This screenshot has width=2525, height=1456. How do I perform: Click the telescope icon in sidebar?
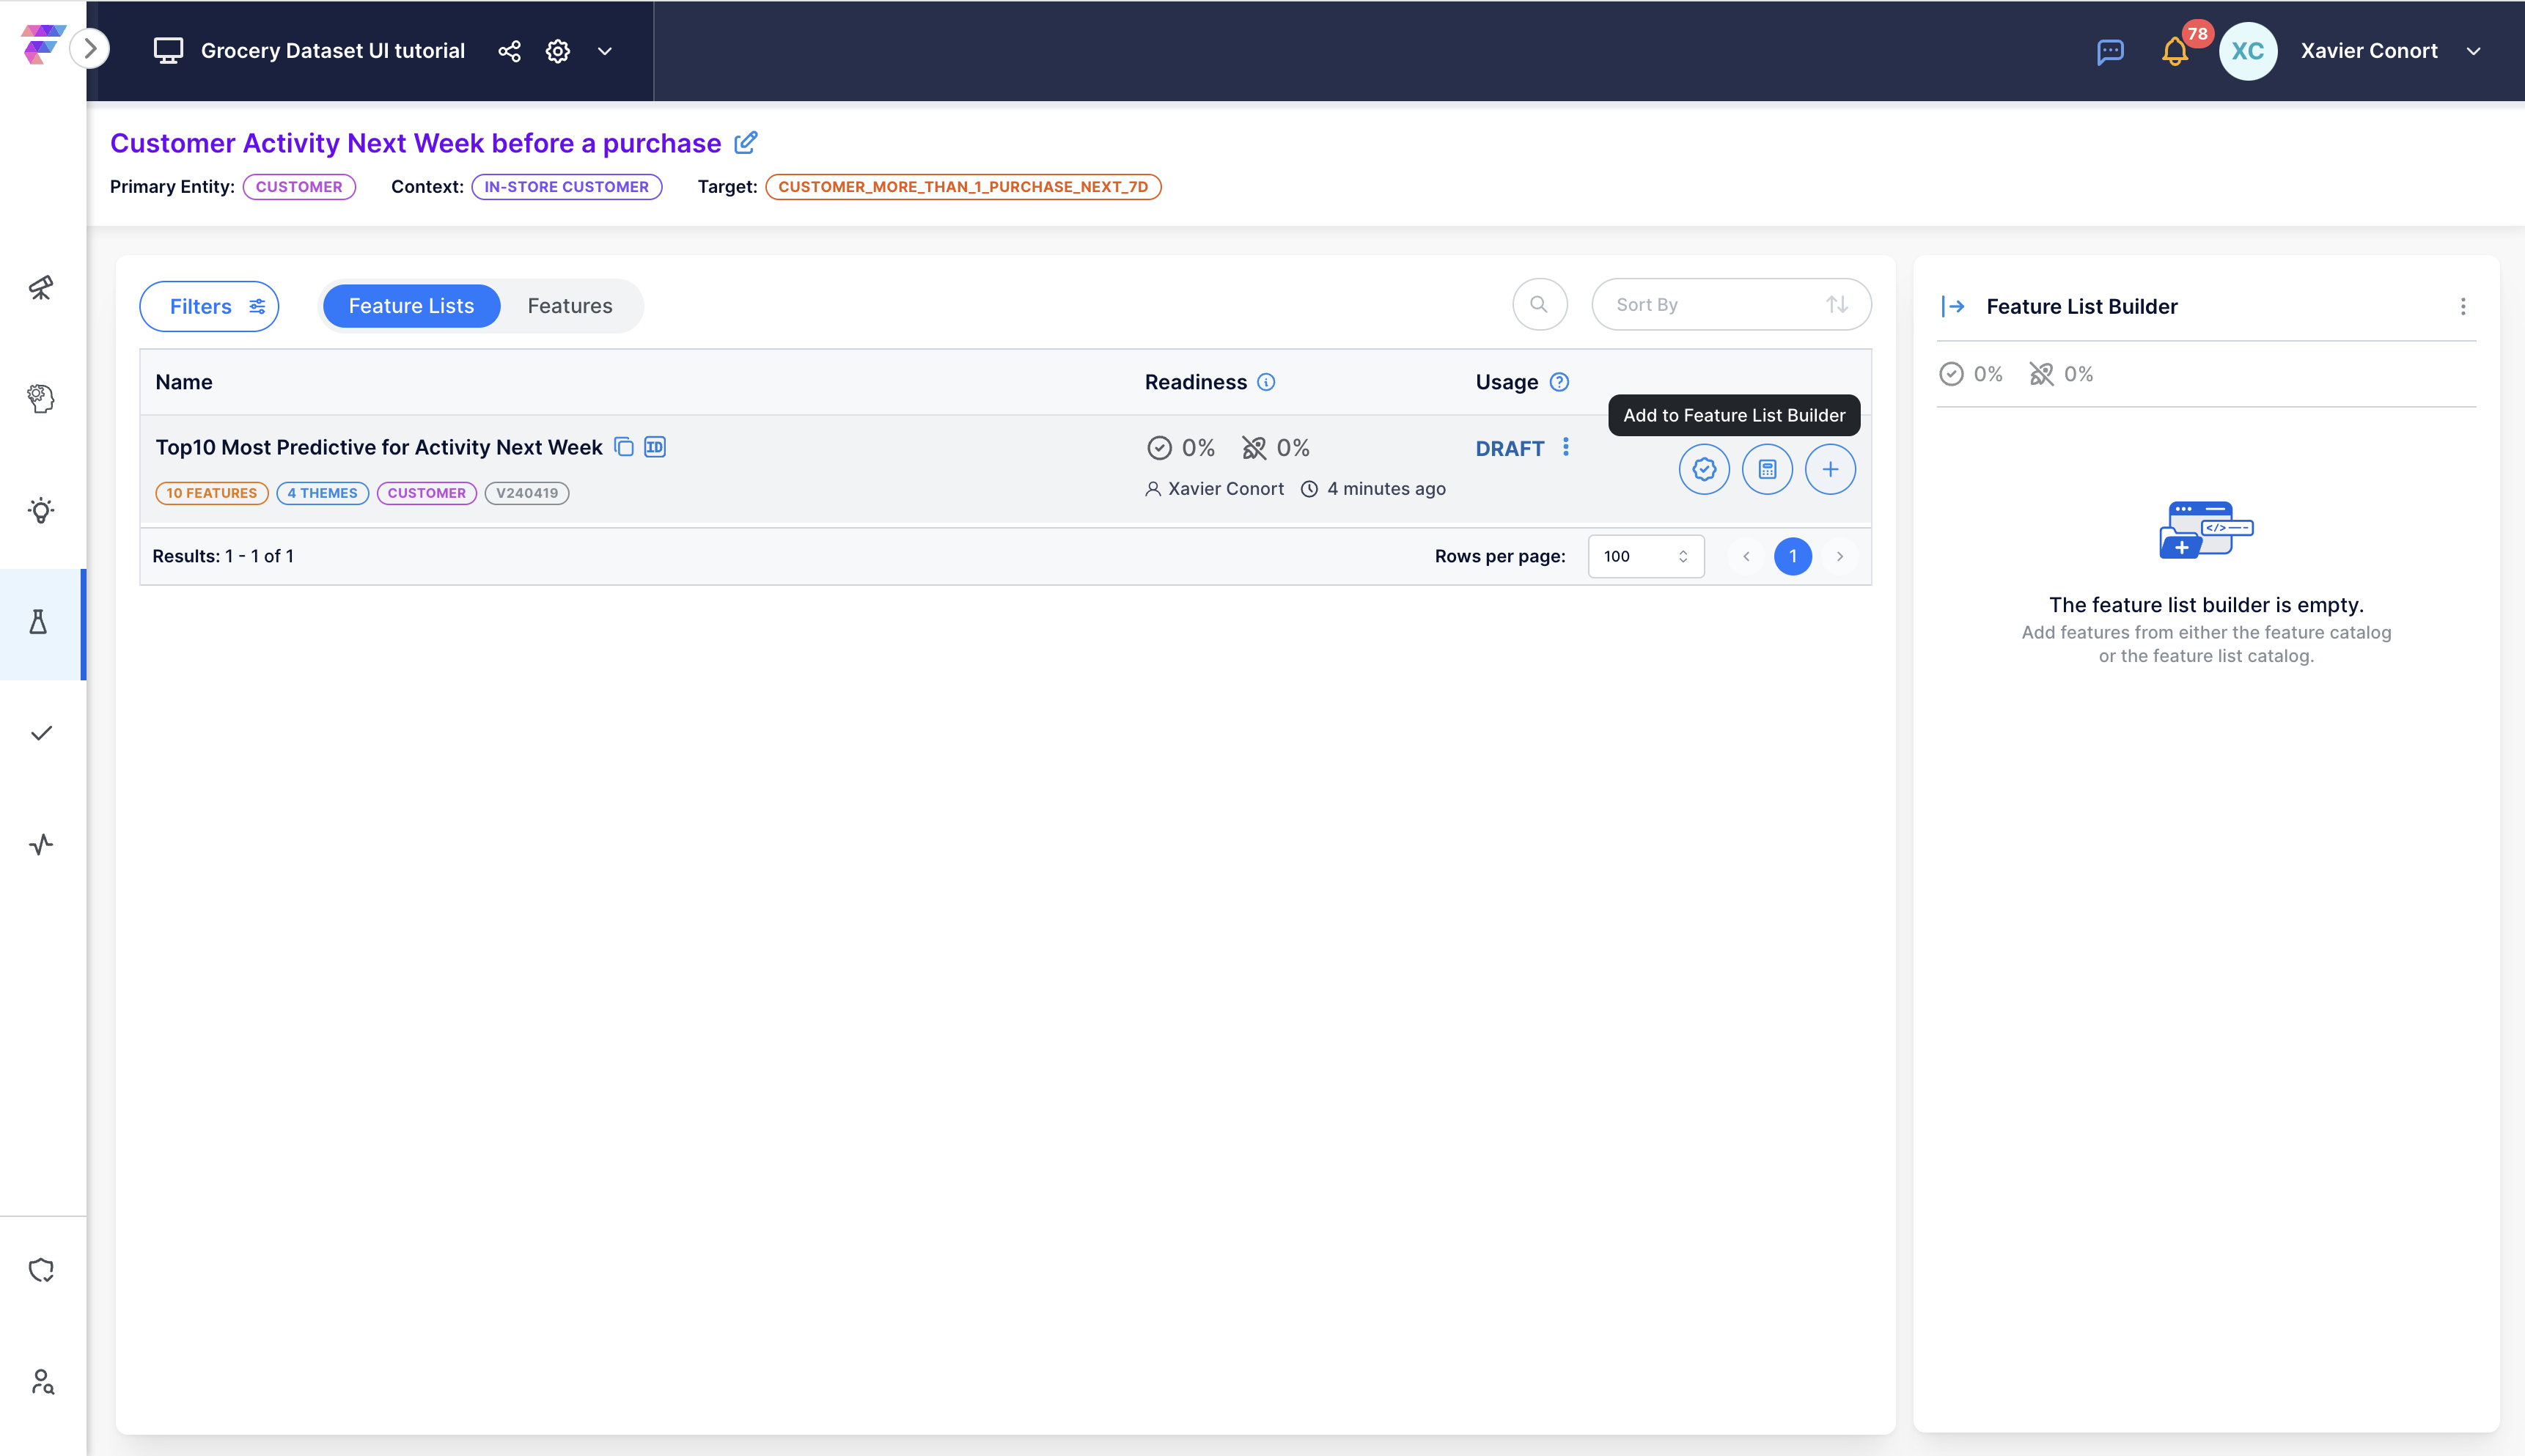[41, 288]
